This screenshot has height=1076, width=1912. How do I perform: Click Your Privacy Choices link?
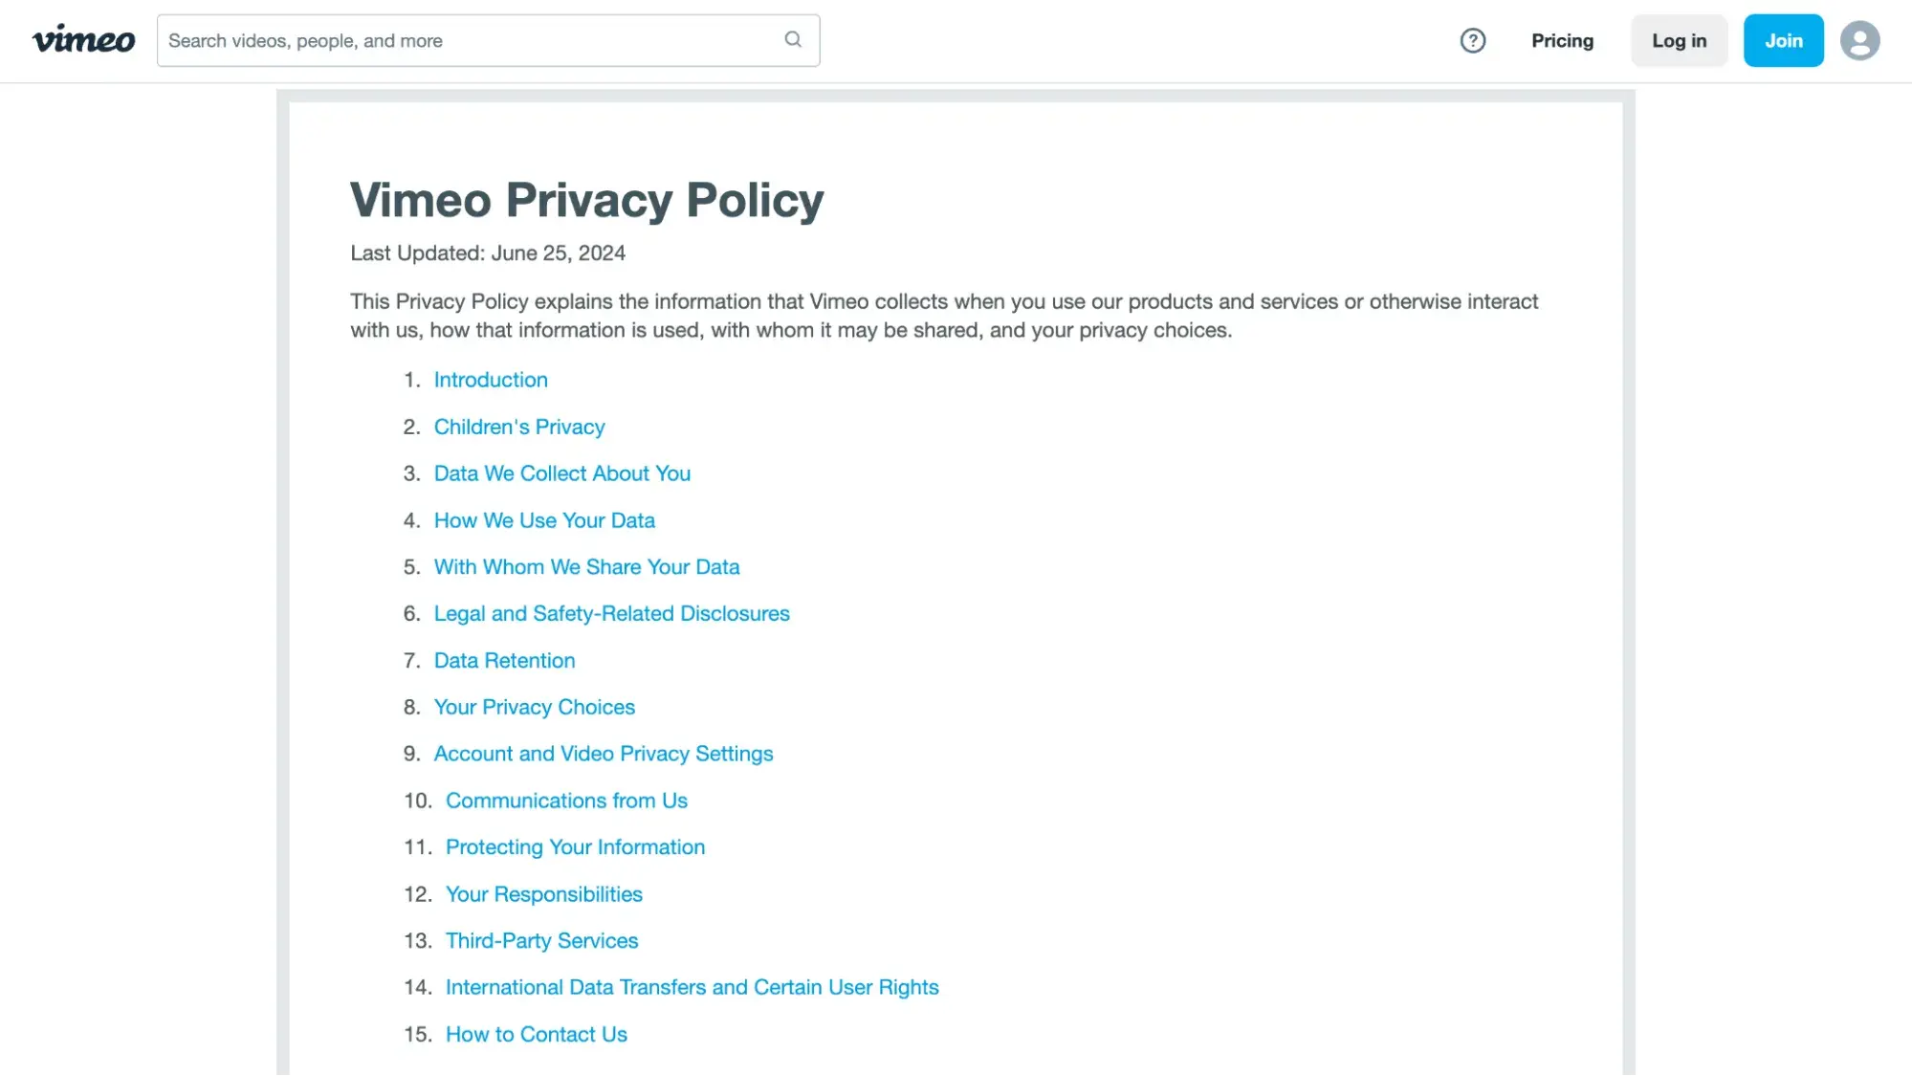click(x=535, y=706)
